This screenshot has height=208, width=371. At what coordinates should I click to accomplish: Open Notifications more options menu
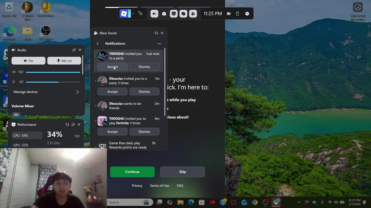pyautogui.click(x=159, y=44)
